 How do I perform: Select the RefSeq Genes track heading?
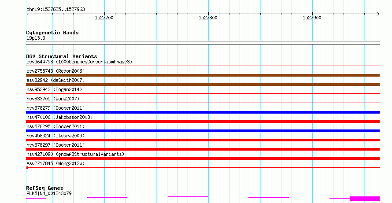(x=44, y=188)
